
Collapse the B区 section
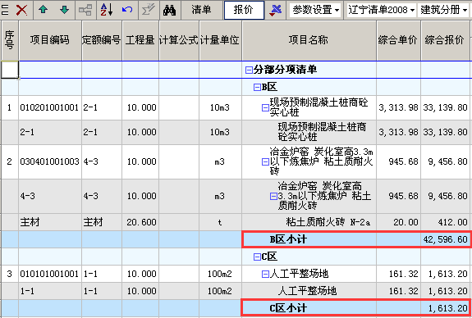257,88
